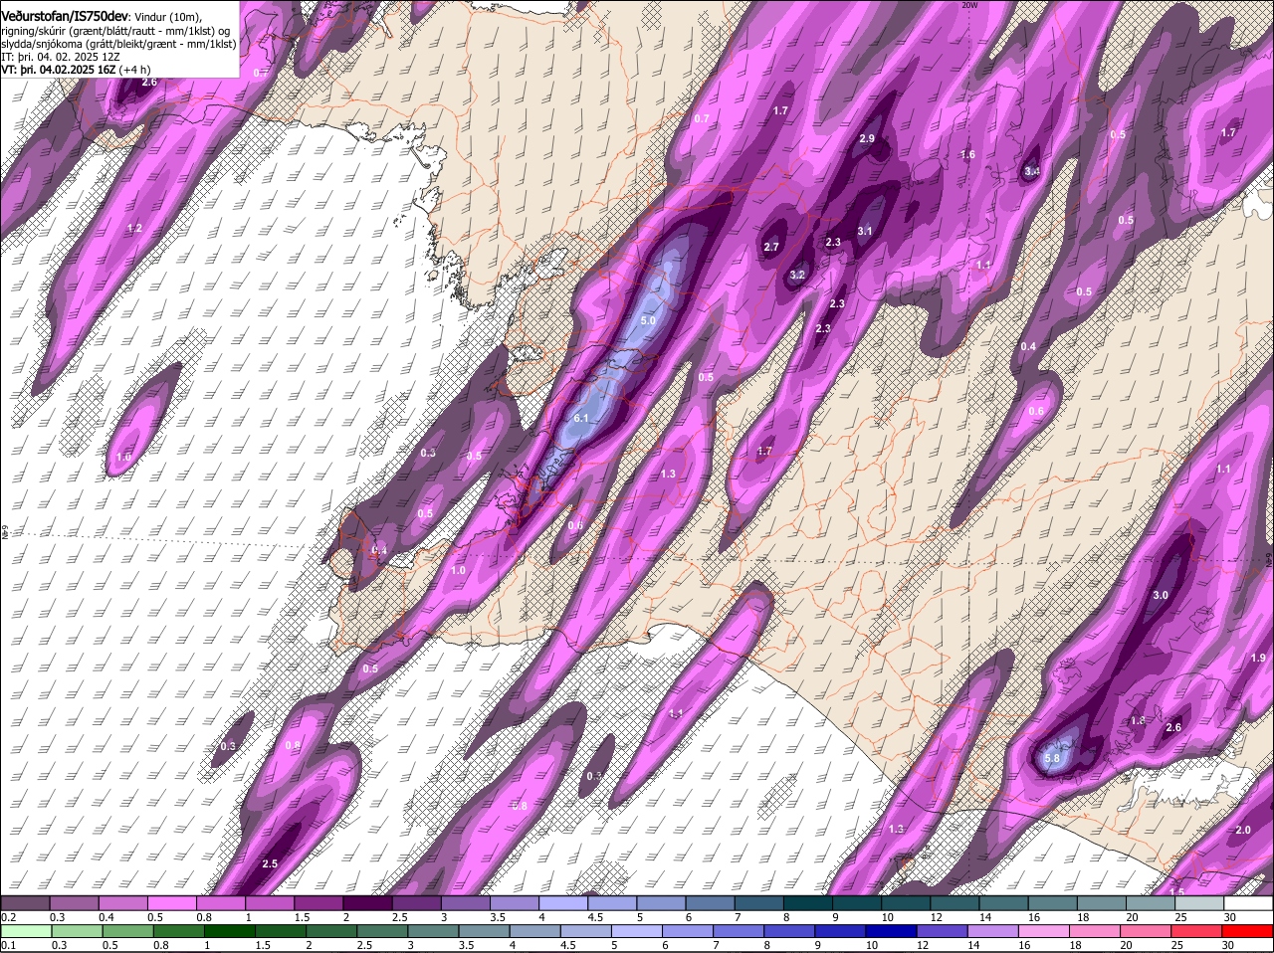1274x953 pixels.
Task: Click the 1.2 value in the western band
Action: coord(135,229)
